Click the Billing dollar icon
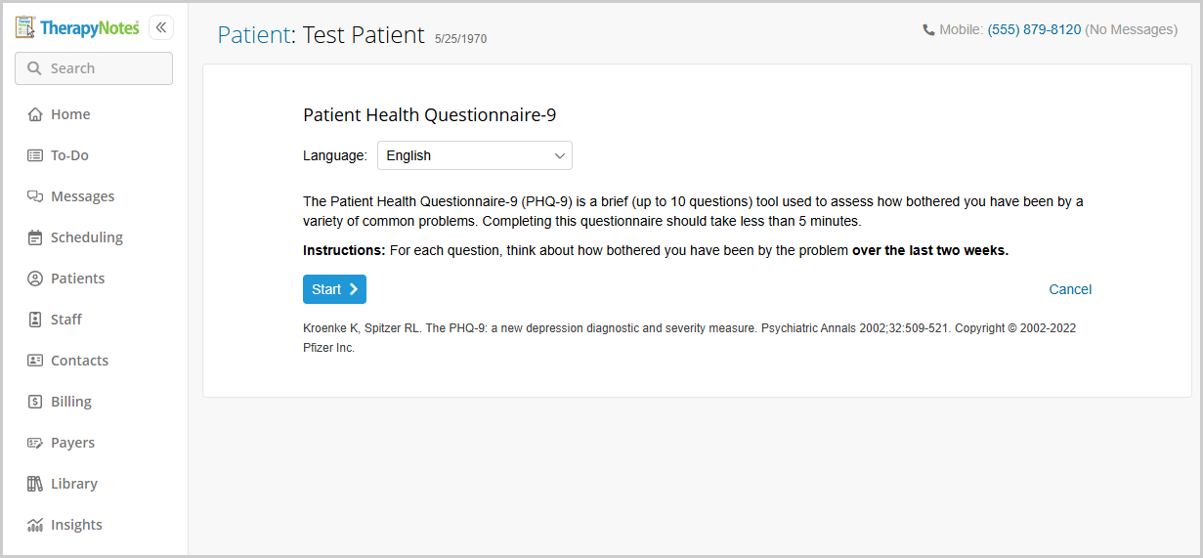Screen dimensions: 1203x558 (x=35, y=402)
